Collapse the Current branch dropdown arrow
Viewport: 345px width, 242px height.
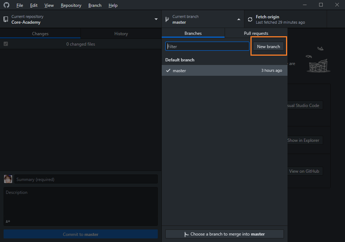click(239, 19)
